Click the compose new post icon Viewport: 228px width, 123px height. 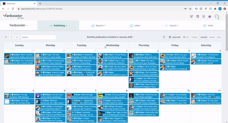click(x=192, y=16)
